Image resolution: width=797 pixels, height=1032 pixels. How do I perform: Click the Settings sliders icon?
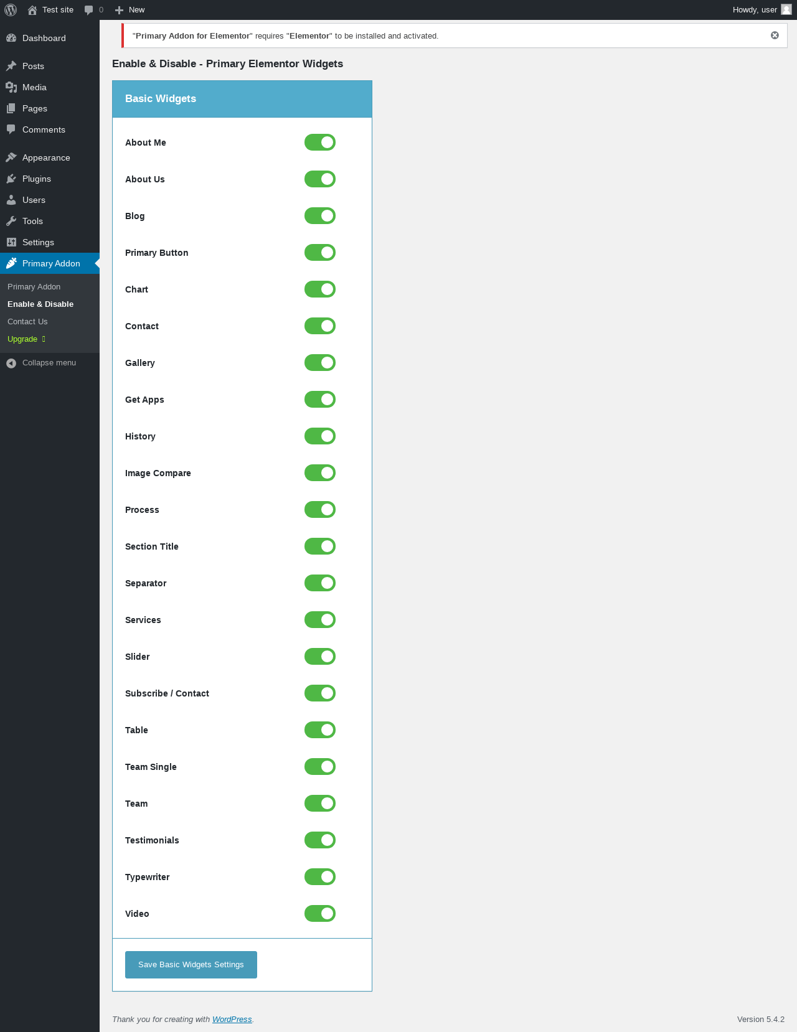pos(11,242)
